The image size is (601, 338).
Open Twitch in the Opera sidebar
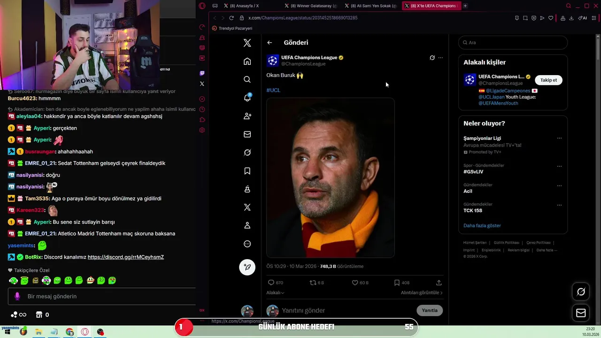[x=202, y=73]
